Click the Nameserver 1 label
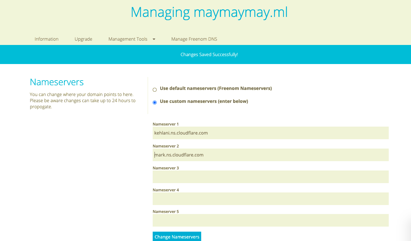 [166, 124]
